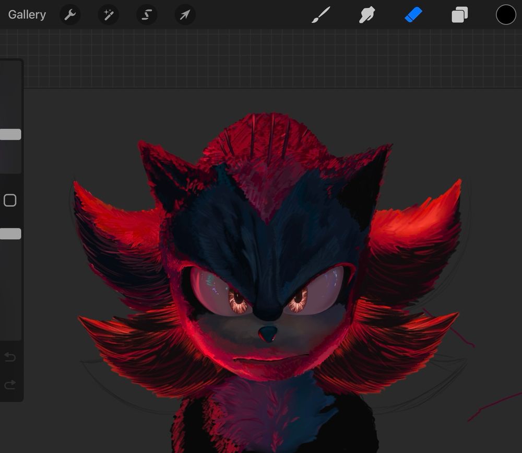Screen dimensions: 522x453
Task: Open the Actions wrench menu
Action: pos(70,15)
